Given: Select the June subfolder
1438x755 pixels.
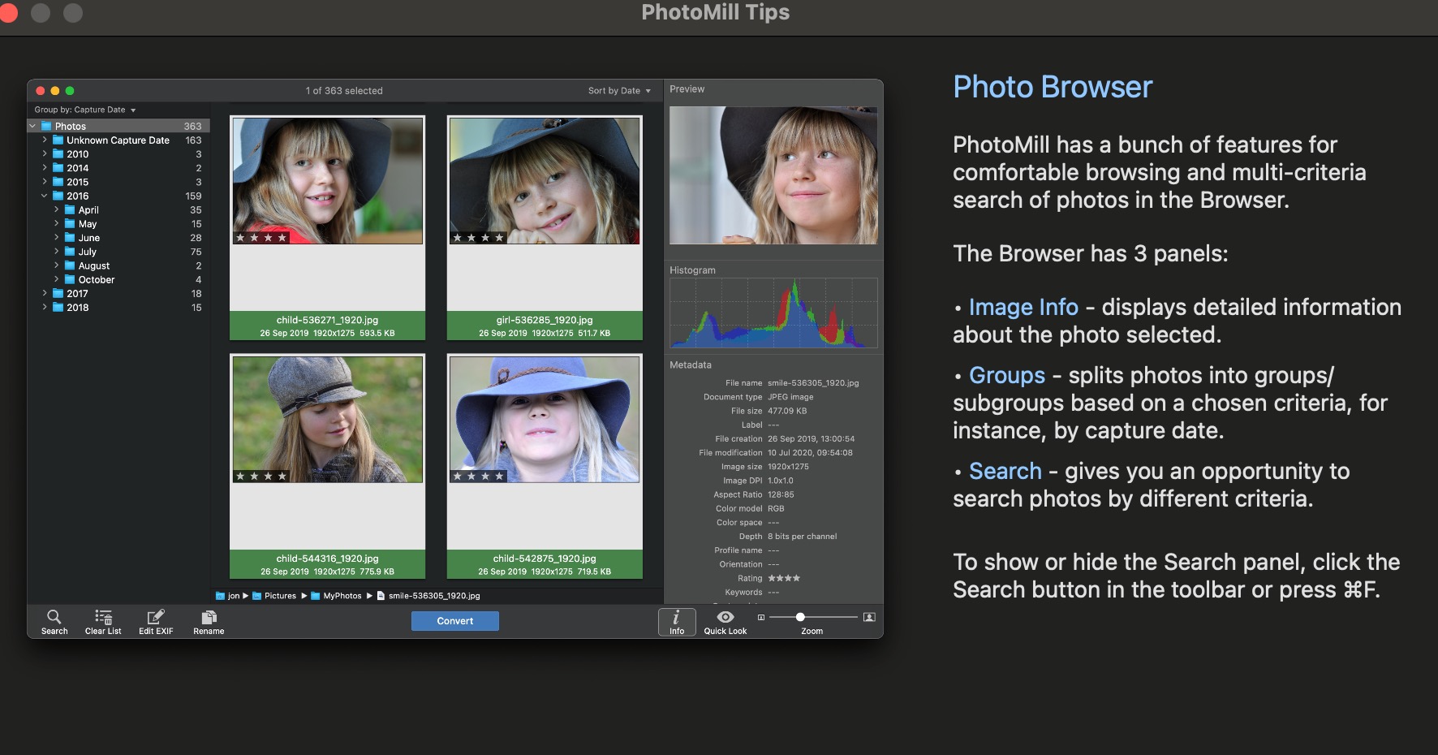Looking at the screenshot, I should pyautogui.click(x=119, y=238).
